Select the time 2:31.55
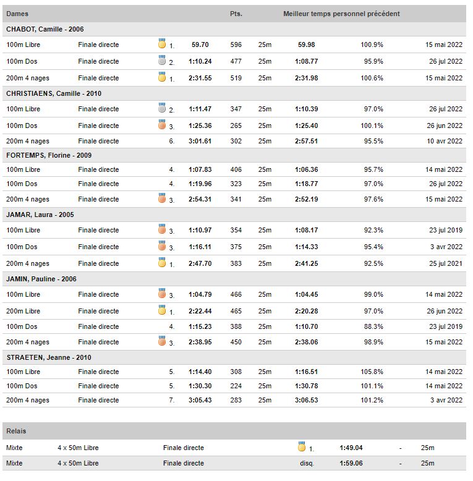 pyautogui.click(x=200, y=79)
